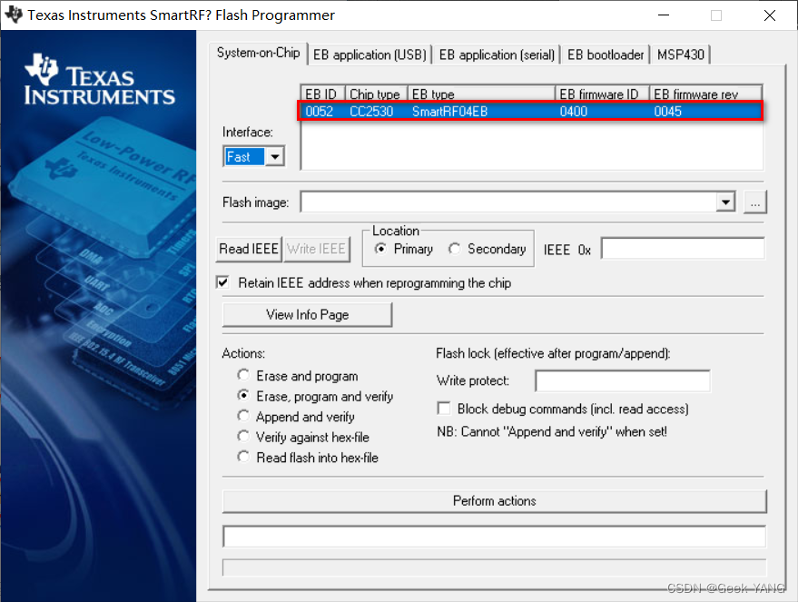Enable Block debug commands checkbox

coord(444,409)
